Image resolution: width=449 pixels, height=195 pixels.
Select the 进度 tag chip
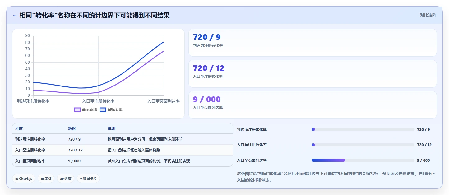pos(66,179)
